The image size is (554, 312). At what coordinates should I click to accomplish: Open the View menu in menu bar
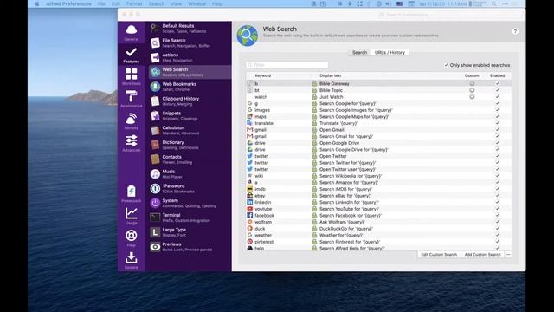pos(176,3)
